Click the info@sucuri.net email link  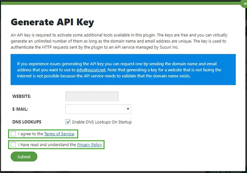click(91, 70)
